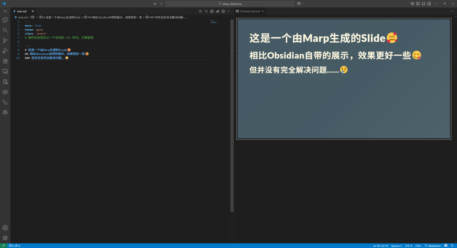Click the hamburger application menu icon
457x248 pixels.
5,11
